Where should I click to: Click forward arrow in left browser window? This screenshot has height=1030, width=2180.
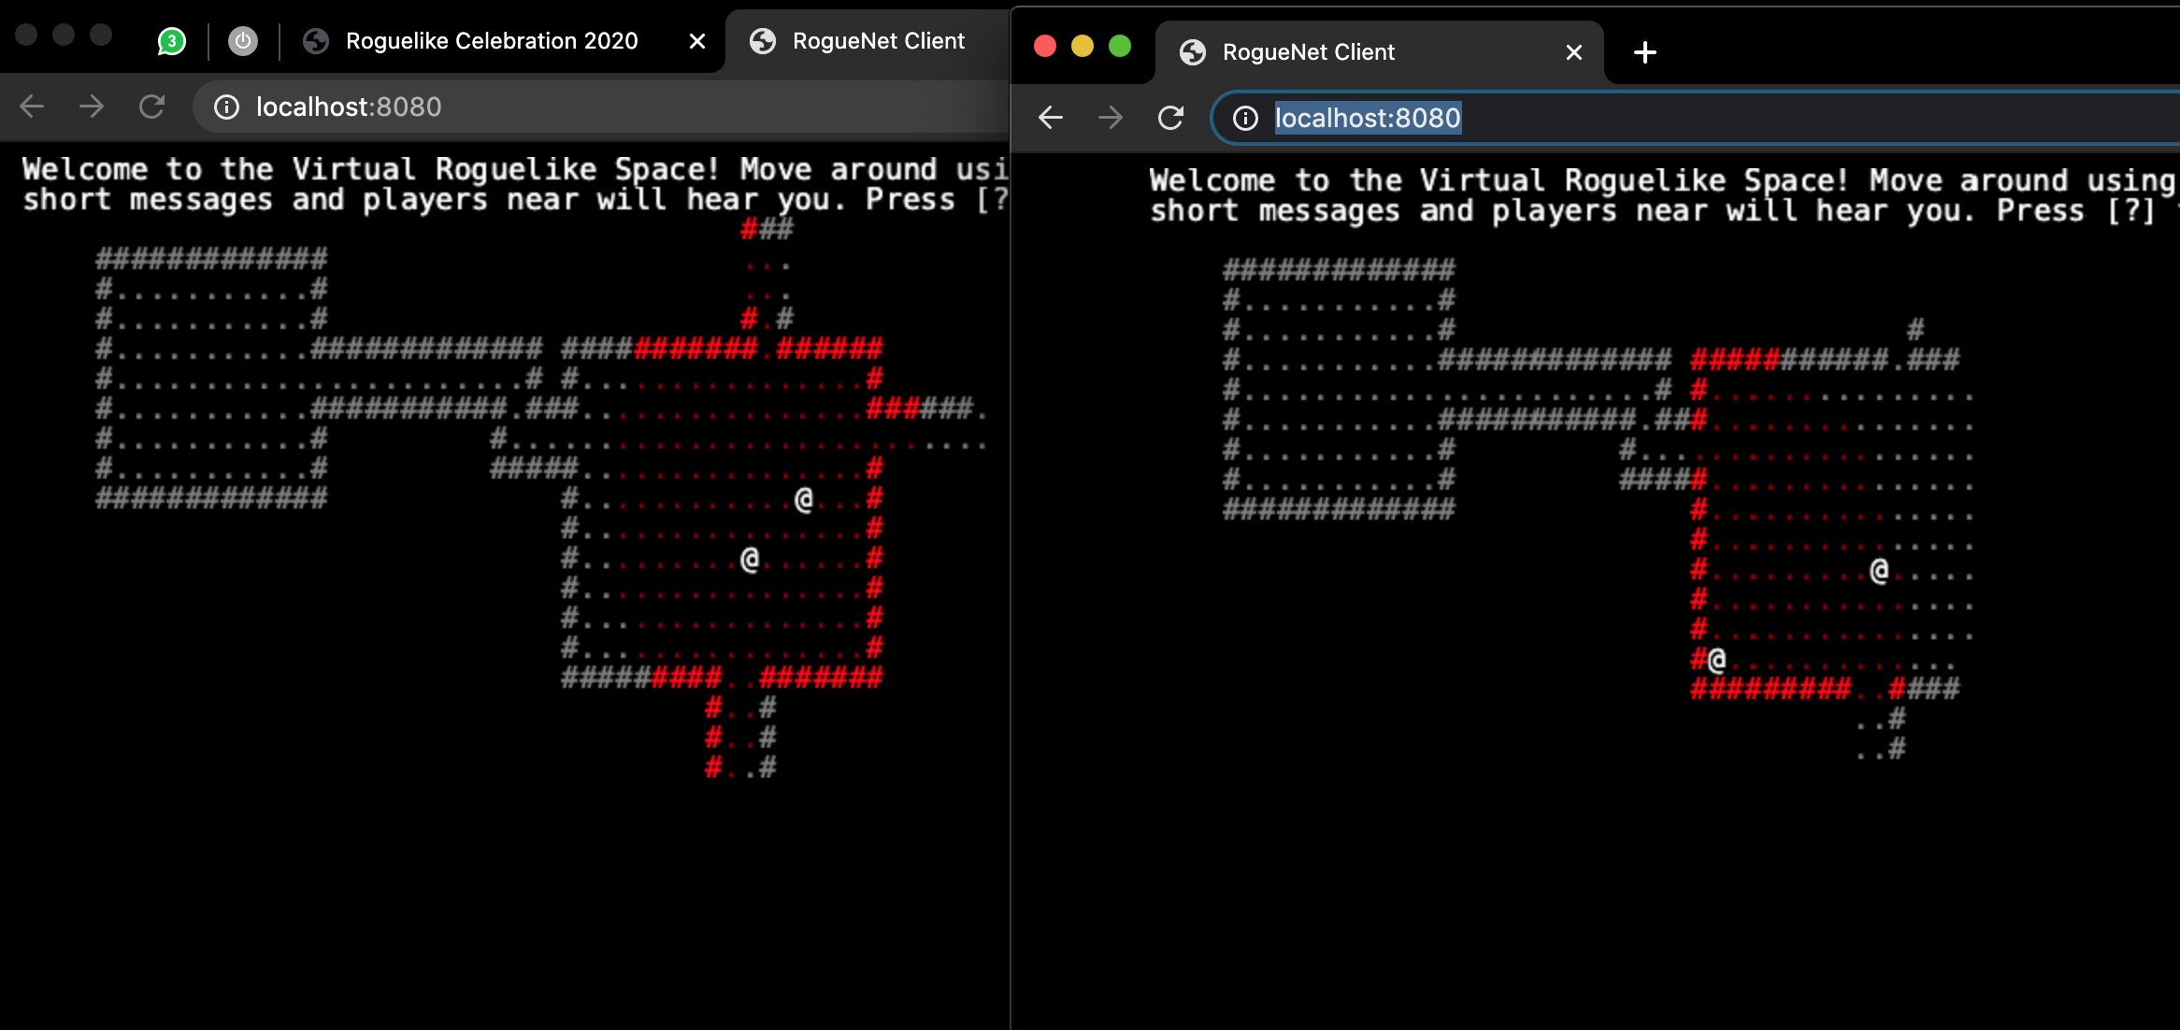point(92,107)
